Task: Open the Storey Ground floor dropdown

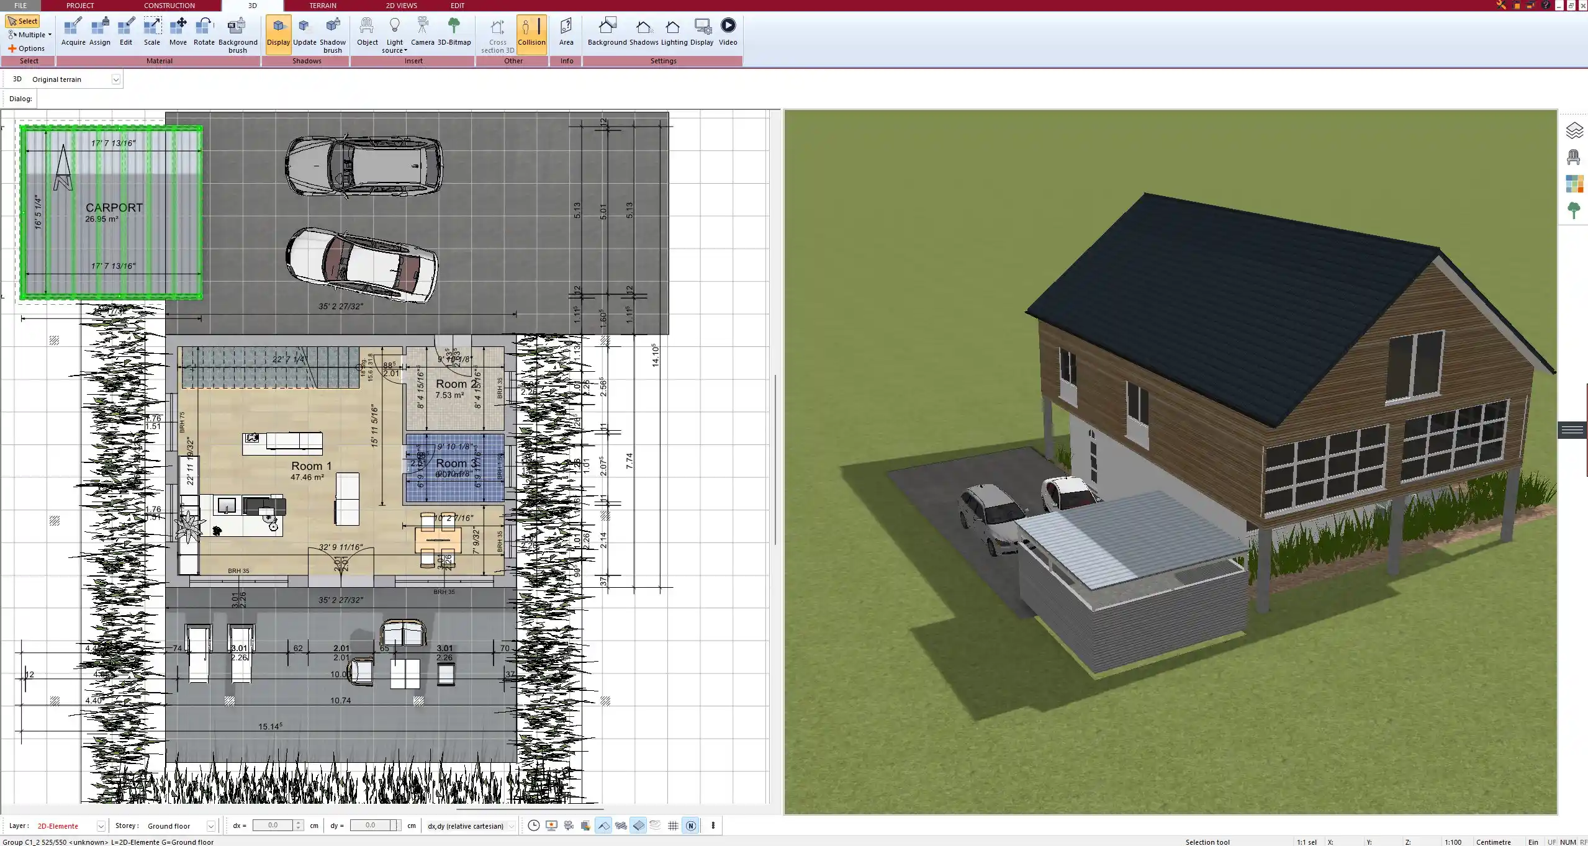Action: (x=210, y=826)
